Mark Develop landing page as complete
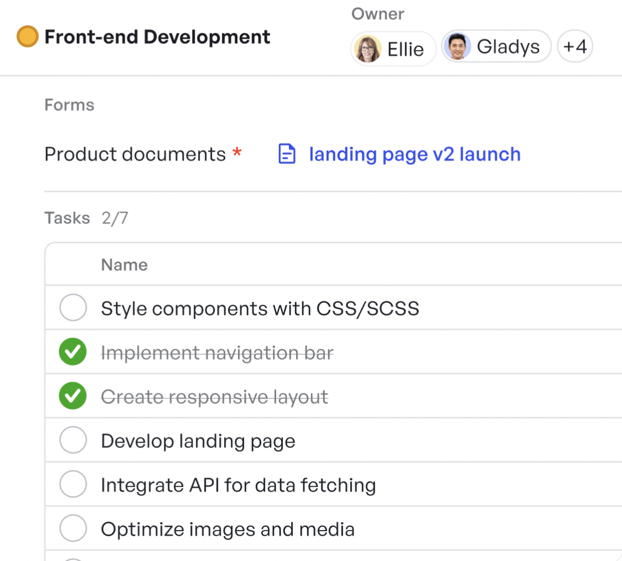The image size is (622, 561). tap(73, 440)
